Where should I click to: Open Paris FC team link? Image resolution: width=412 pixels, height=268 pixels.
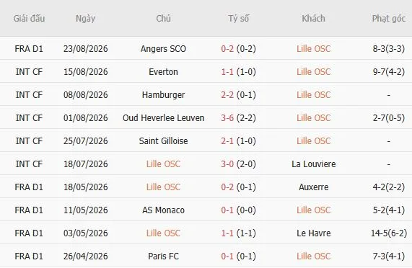(163, 256)
